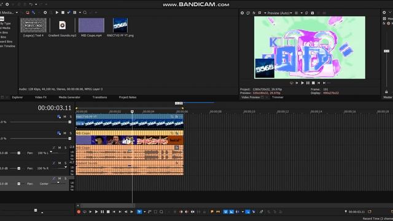Open the Import Media dropdown
This screenshot has height=221, width=393.
[x=17, y=12]
